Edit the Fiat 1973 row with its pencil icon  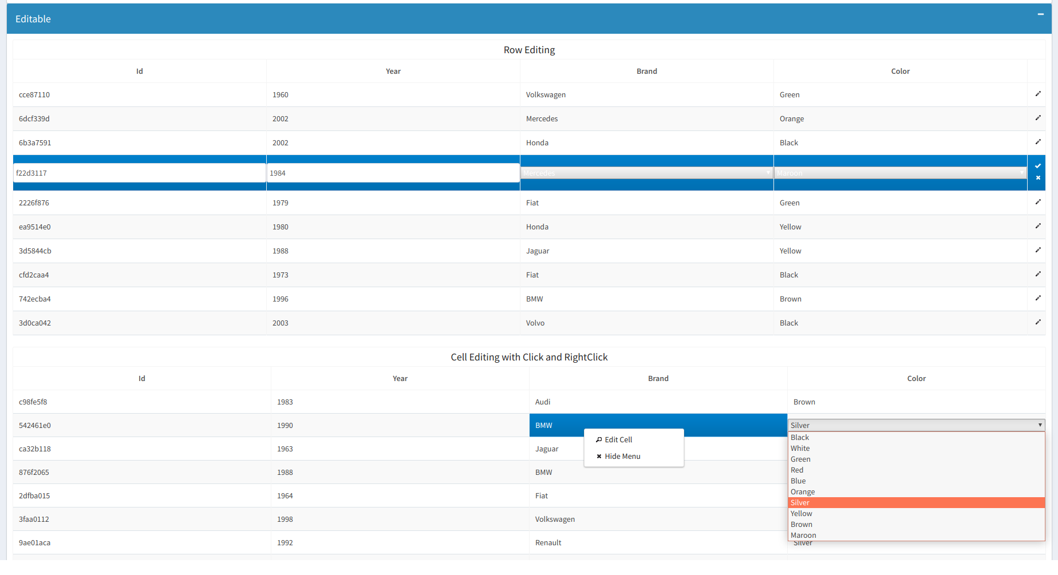[x=1038, y=274]
